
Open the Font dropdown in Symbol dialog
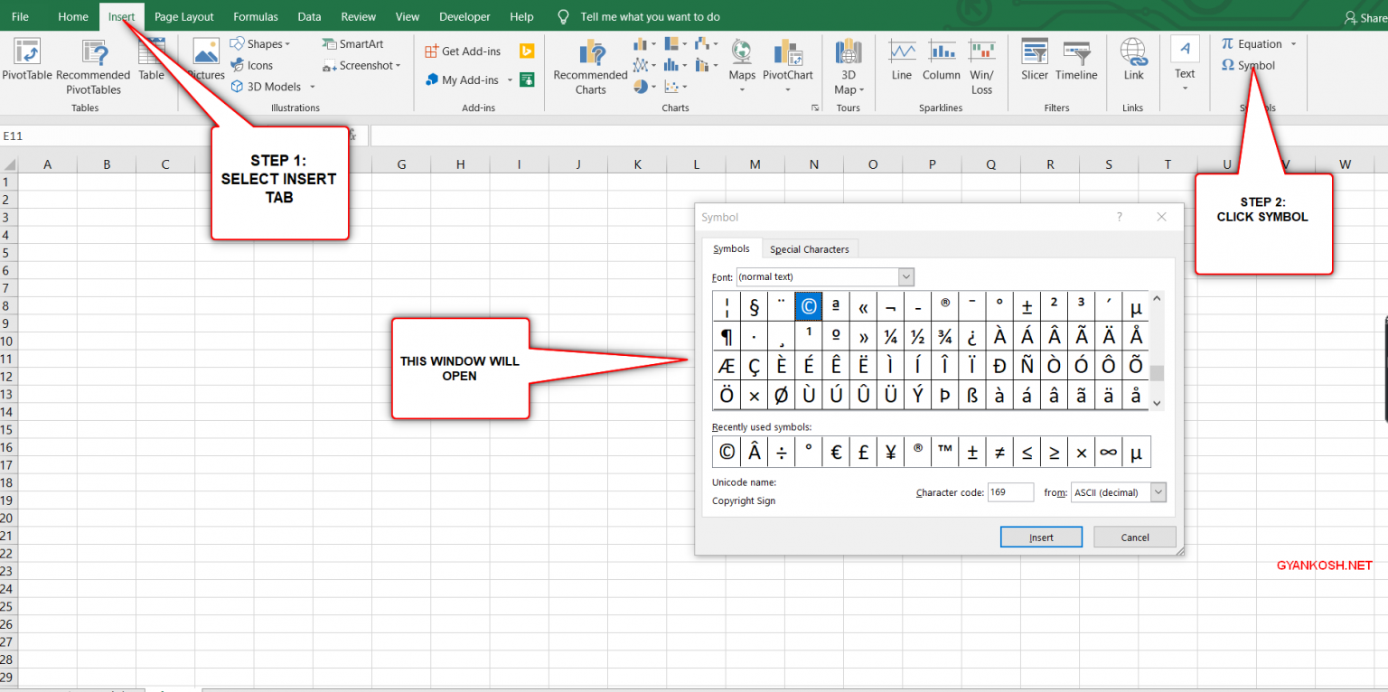point(905,276)
